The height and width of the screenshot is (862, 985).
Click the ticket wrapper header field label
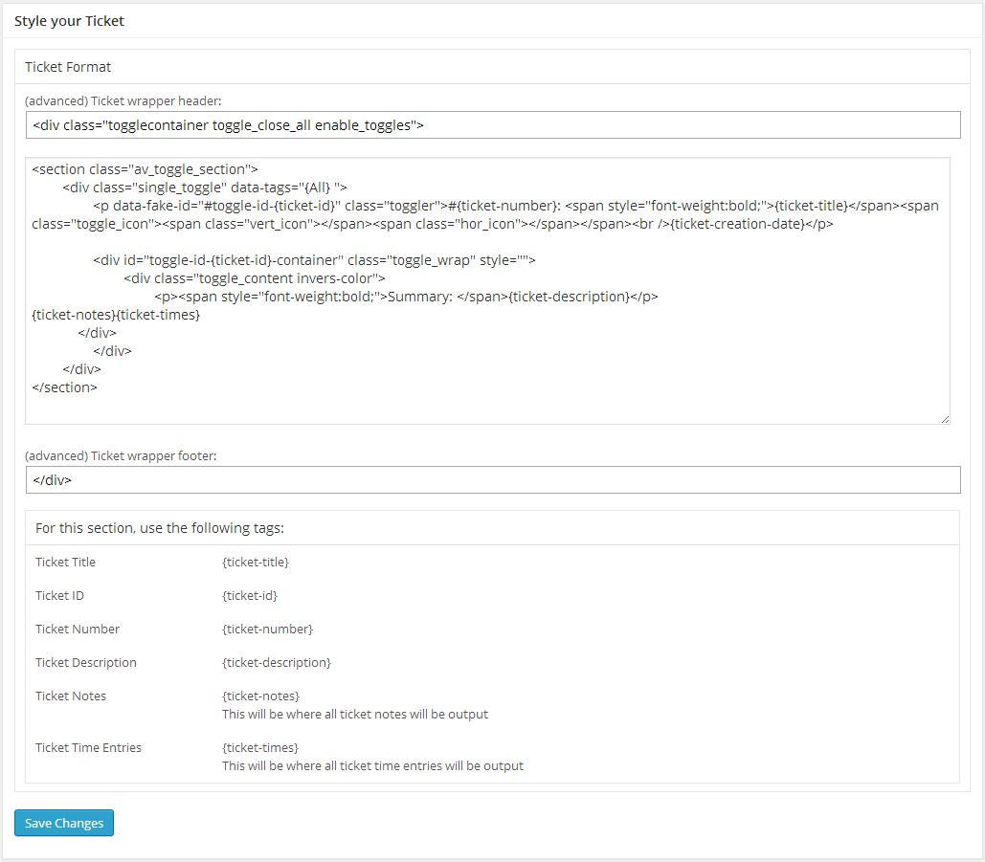[123, 100]
